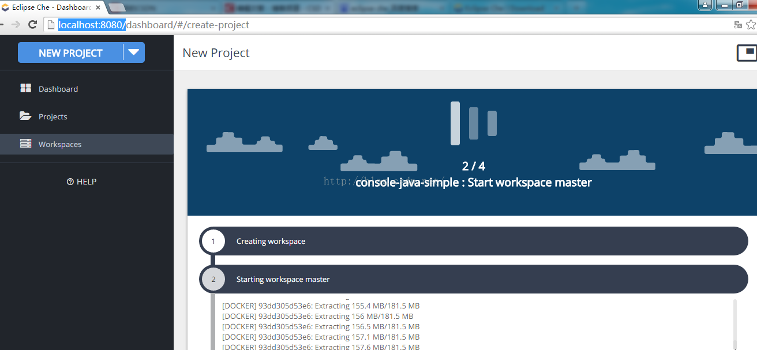Click the log line Extracting 157.1 MB/181.5 MB
This screenshot has height=350, width=757.
(321, 337)
